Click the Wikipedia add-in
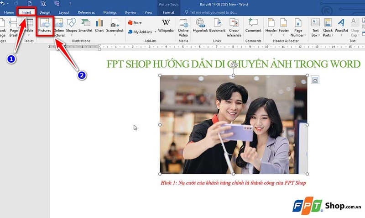The width and height of the screenshot is (365, 218). (166, 26)
